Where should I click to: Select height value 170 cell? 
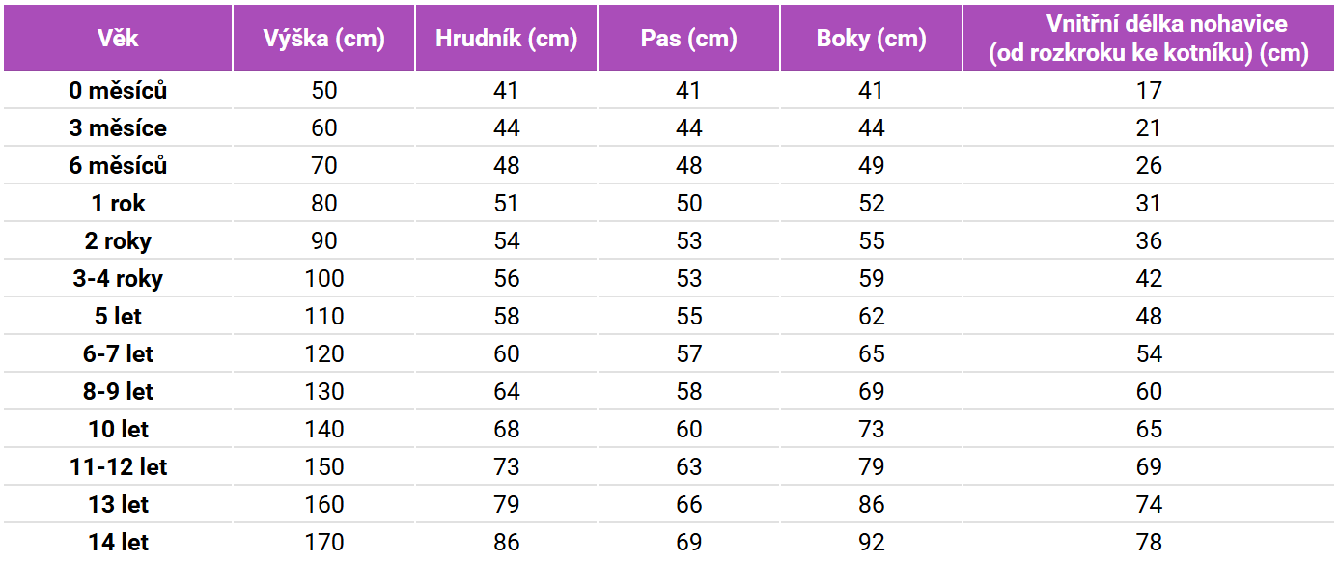pos(324,543)
